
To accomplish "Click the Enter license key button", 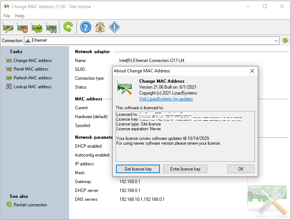I will [x=185, y=169].
